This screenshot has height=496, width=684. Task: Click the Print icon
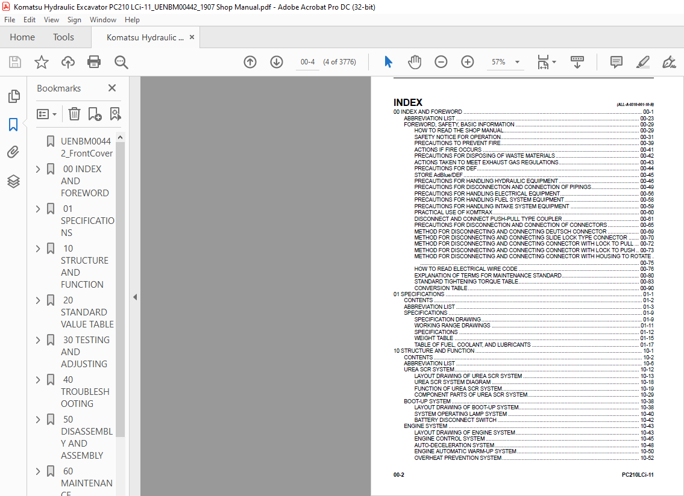click(94, 62)
